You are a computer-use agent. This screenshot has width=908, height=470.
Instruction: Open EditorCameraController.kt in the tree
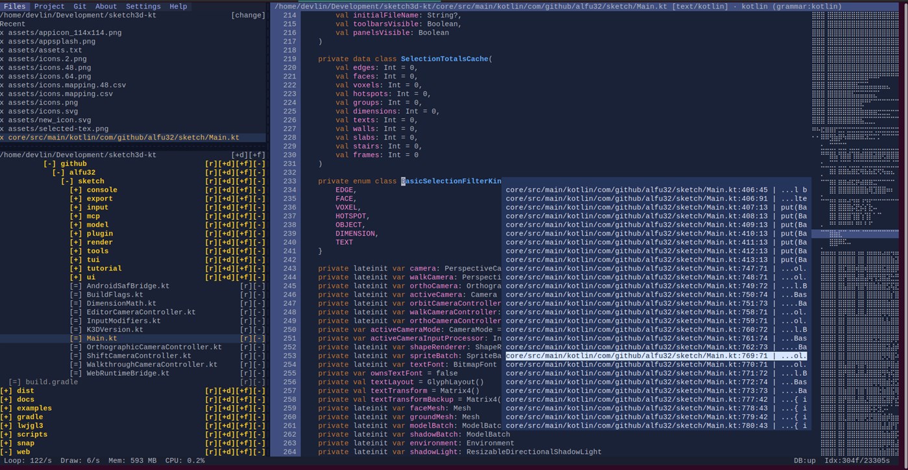pyautogui.click(x=141, y=312)
